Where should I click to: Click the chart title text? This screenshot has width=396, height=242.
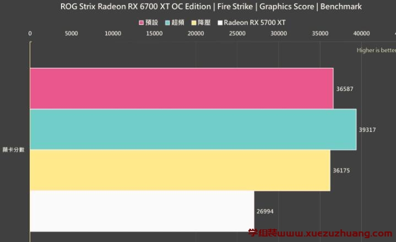211,7
